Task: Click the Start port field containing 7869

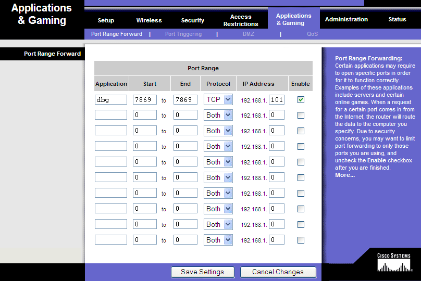Action: pyautogui.click(x=145, y=99)
